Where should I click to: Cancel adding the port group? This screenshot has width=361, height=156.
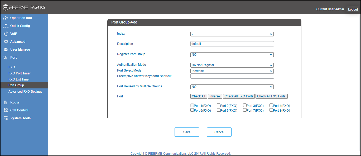coord(219,132)
